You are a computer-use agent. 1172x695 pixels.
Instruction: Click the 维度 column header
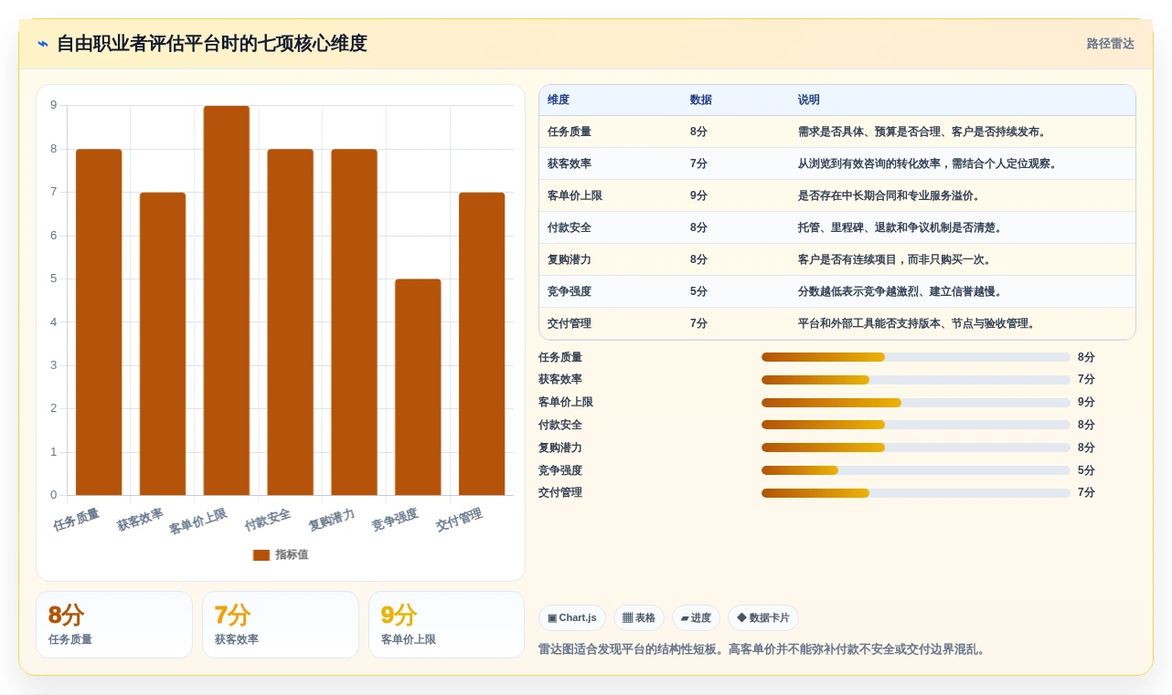coord(559,100)
